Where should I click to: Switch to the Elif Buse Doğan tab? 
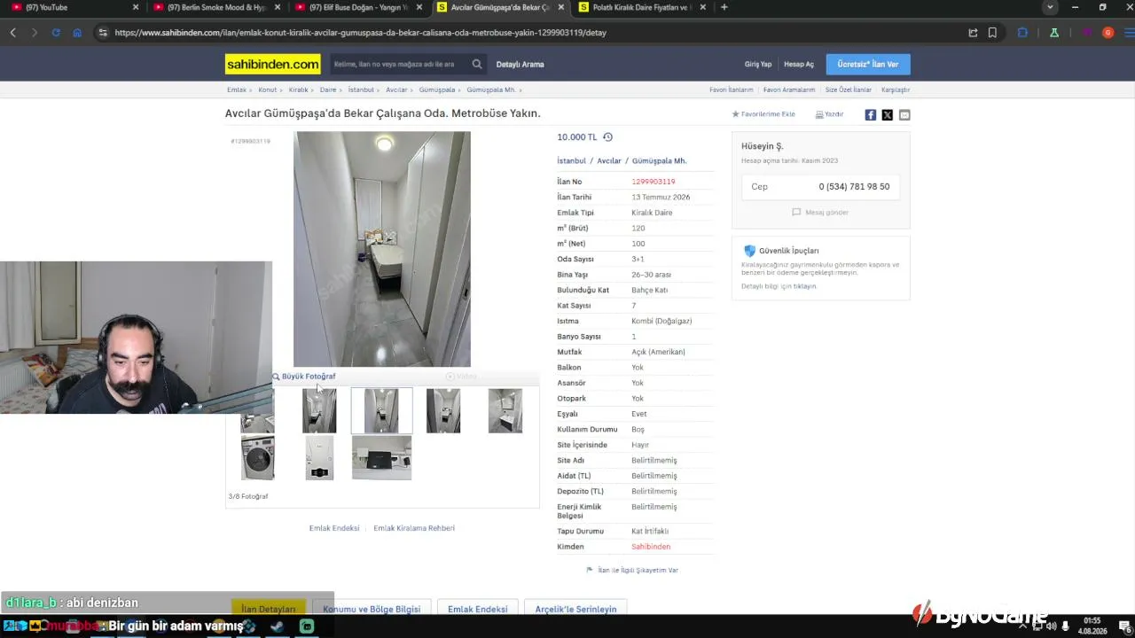pyautogui.click(x=359, y=7)
